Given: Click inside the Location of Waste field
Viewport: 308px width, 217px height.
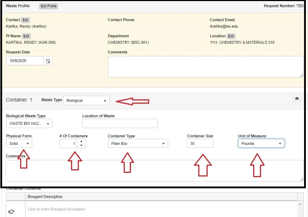Looking at the screenshot, I should tap(120, 123).
